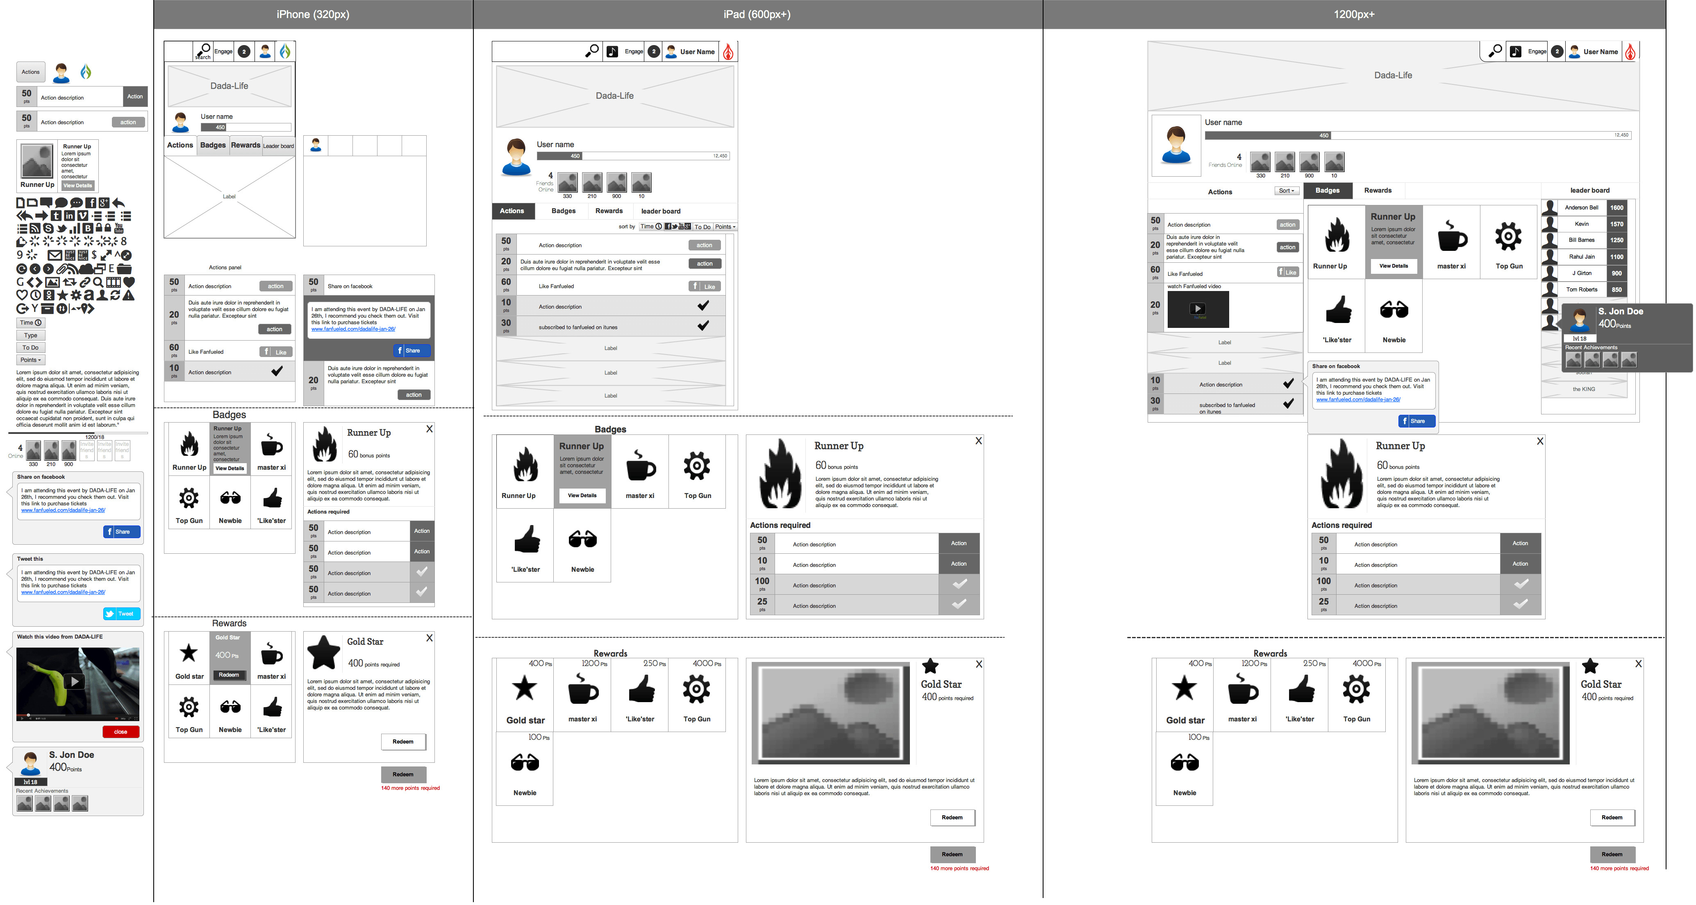
Task: Select the Twitter bird icon in the icon library
Action: coord(62,228)
